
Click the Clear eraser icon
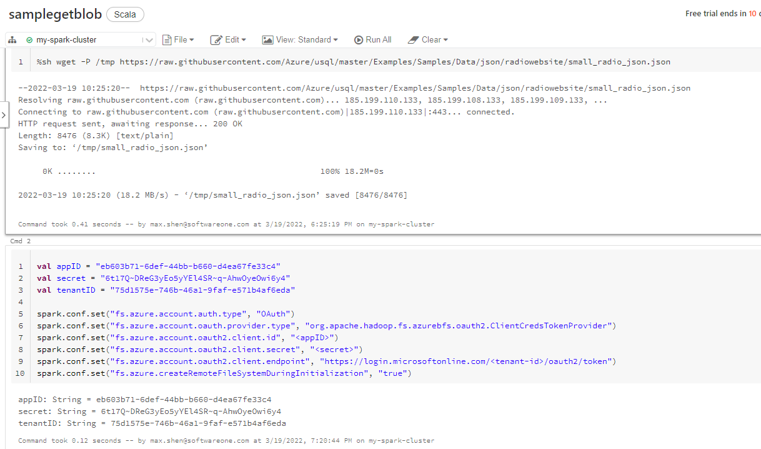[415, 39]
